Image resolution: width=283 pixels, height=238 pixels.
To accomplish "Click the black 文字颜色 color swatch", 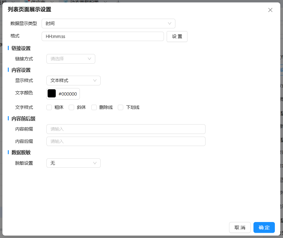I will click(52, 94).
